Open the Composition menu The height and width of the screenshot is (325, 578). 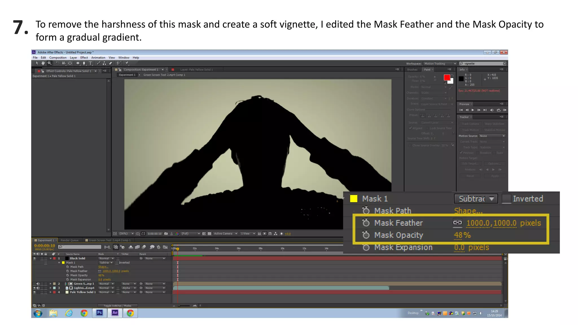(58, 58)
